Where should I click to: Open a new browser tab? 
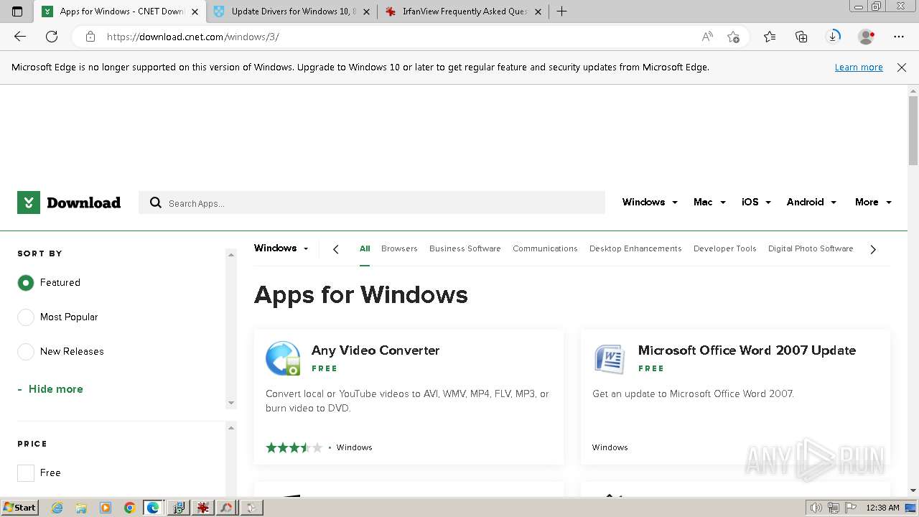(561, 11)
